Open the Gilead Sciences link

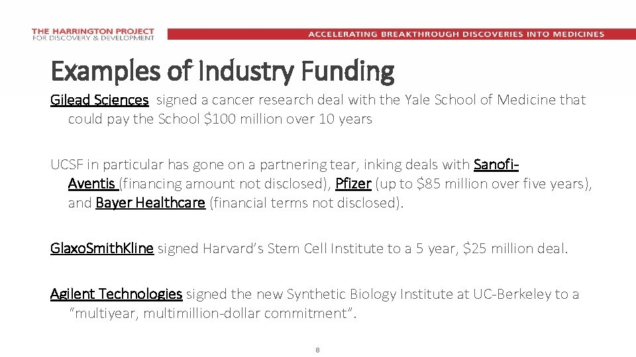click(x=99, y=100)
